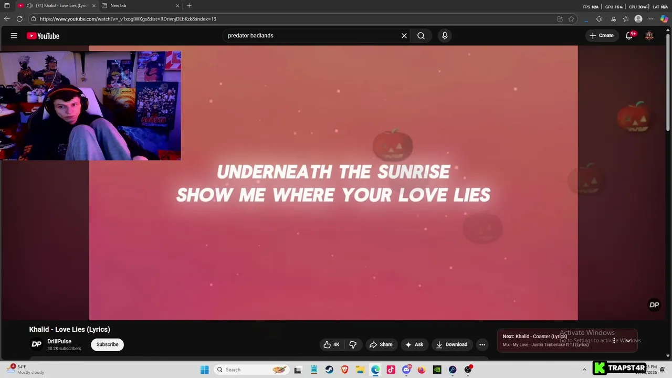Open the YouTube account avatar menu
This screenshot has height=378, width=672.
(649, 36)
